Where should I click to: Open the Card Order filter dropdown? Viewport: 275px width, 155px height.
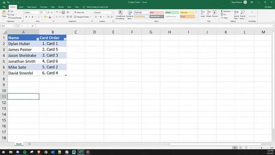click(65, 39)
